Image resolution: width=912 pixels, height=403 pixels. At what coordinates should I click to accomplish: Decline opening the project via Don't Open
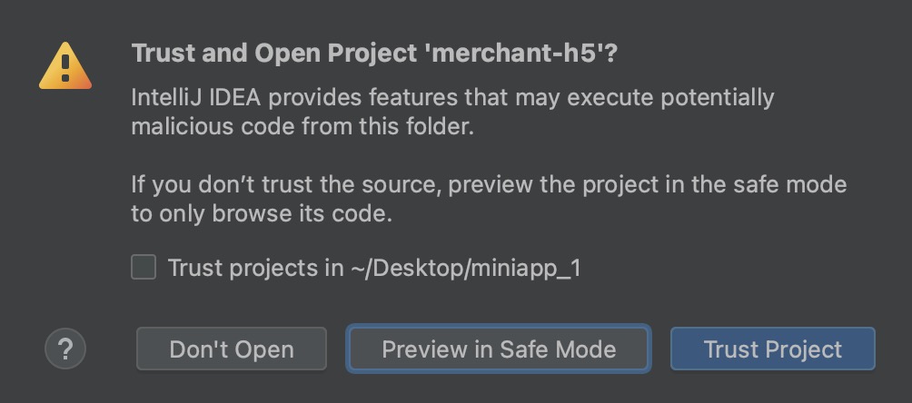[232, 349]
